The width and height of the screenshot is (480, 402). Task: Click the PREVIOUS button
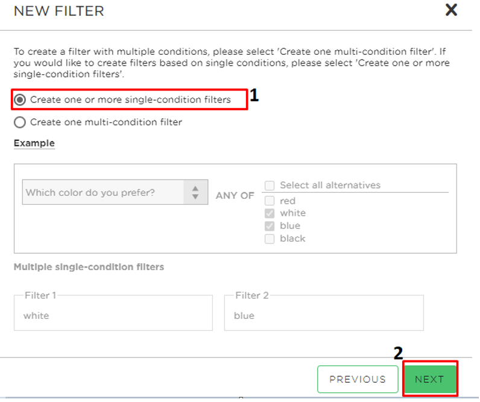(x=358, y=379)
